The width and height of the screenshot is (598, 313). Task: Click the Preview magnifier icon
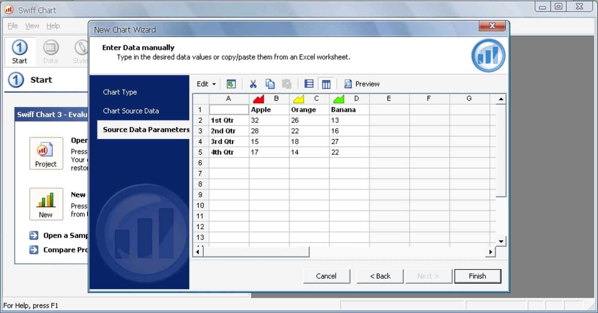[348, 84]
